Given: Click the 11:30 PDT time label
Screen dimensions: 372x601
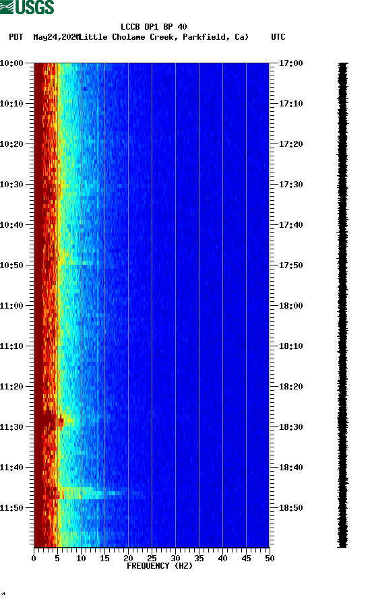Looking at the screenshot, I should [11, 427].
